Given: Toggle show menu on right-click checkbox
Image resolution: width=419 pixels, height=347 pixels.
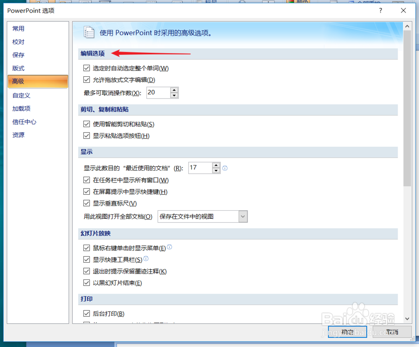Looking at the screenshot, I should (86, 248).
